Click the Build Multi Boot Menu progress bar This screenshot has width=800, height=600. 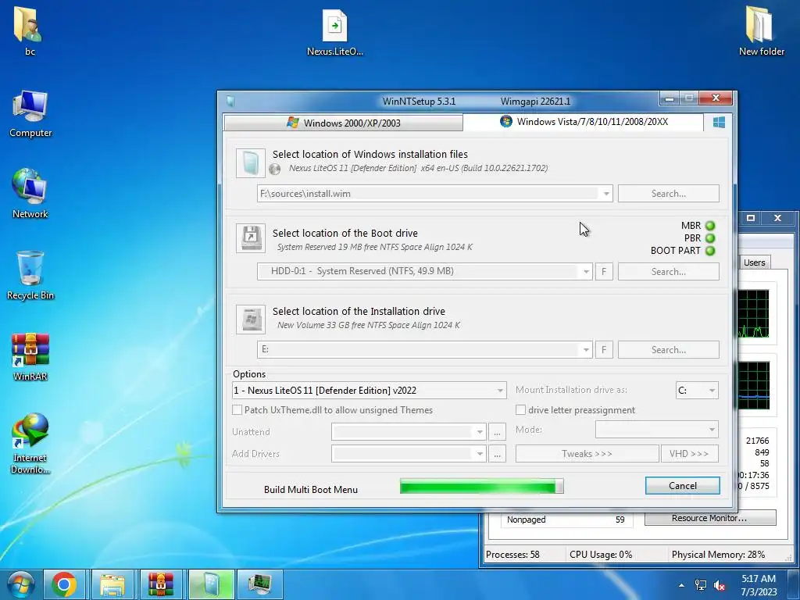pyautogui.click(x=481, y=486)
